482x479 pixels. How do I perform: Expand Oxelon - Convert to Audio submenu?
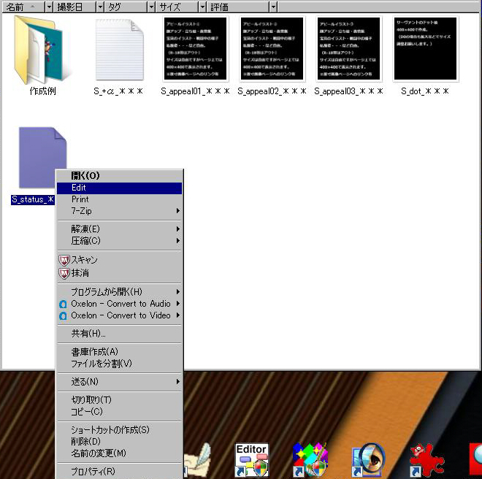(x=120, y=304)
